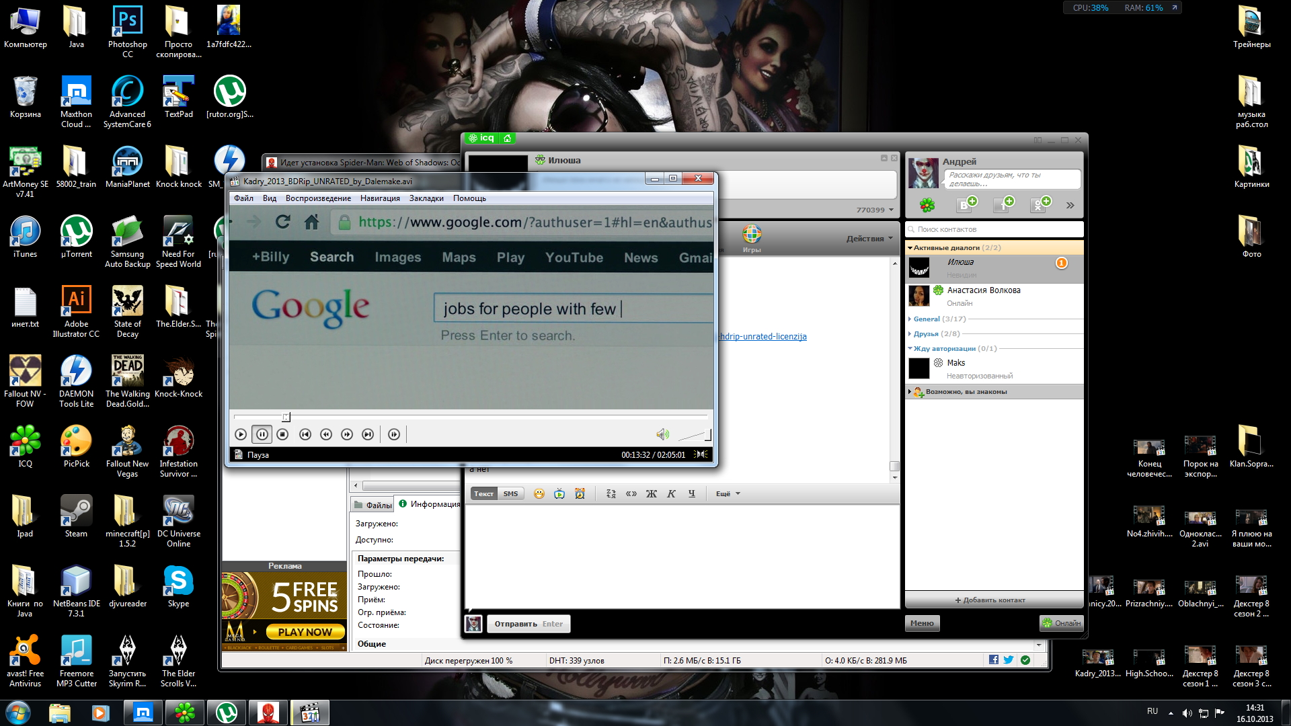Click the Play button in media player
The height and width of the screenshot is (726, 1291).
click(241, 435)
